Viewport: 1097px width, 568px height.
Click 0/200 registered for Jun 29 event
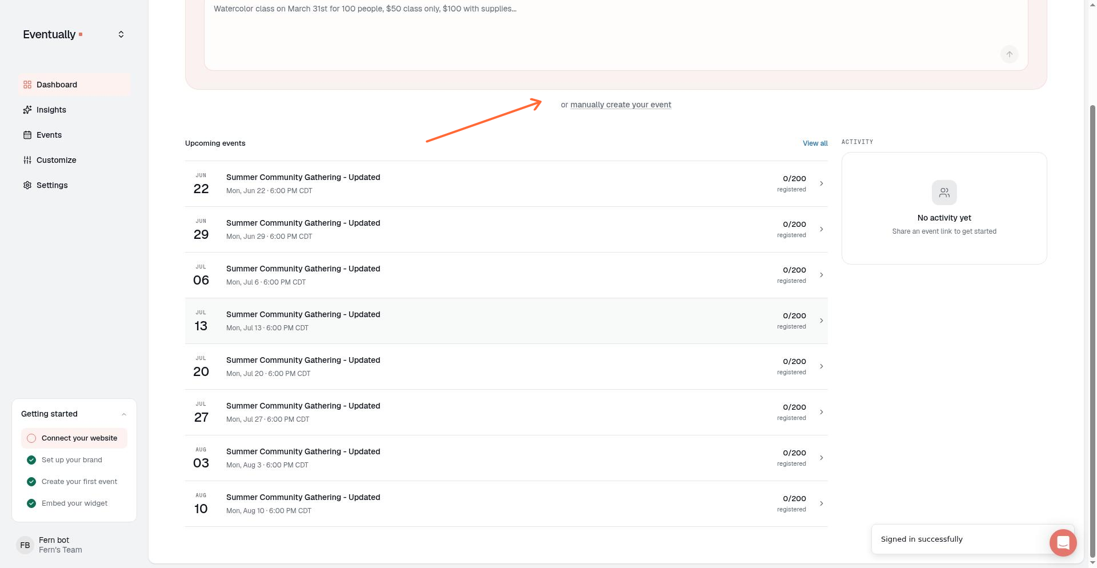pos(791,229)
